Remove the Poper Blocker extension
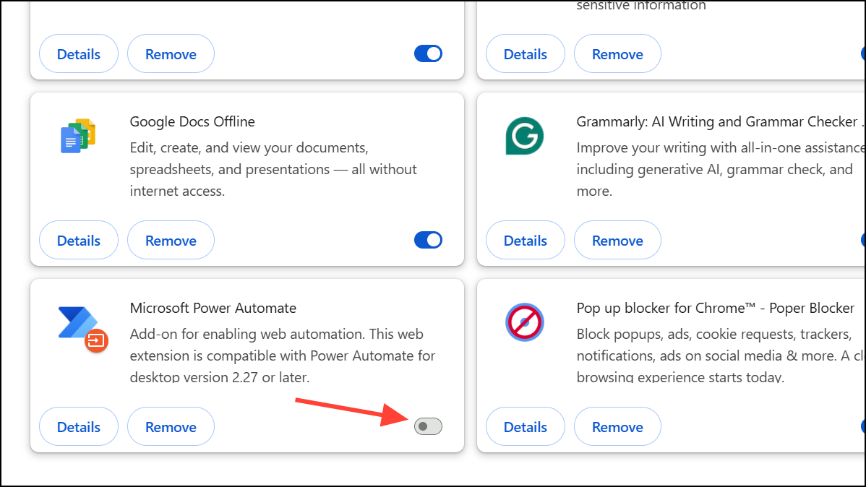The width and height of the screenshot is (866, 487). click(617, 426)
